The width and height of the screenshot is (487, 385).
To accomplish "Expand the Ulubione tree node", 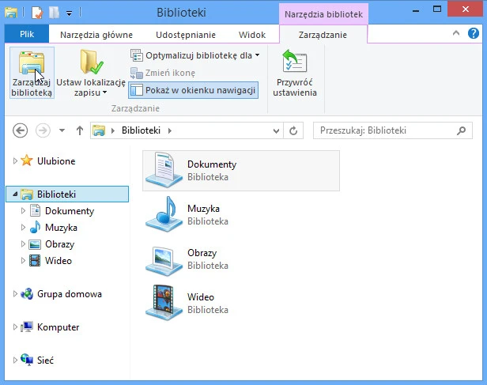I will [x=14, y=161].
